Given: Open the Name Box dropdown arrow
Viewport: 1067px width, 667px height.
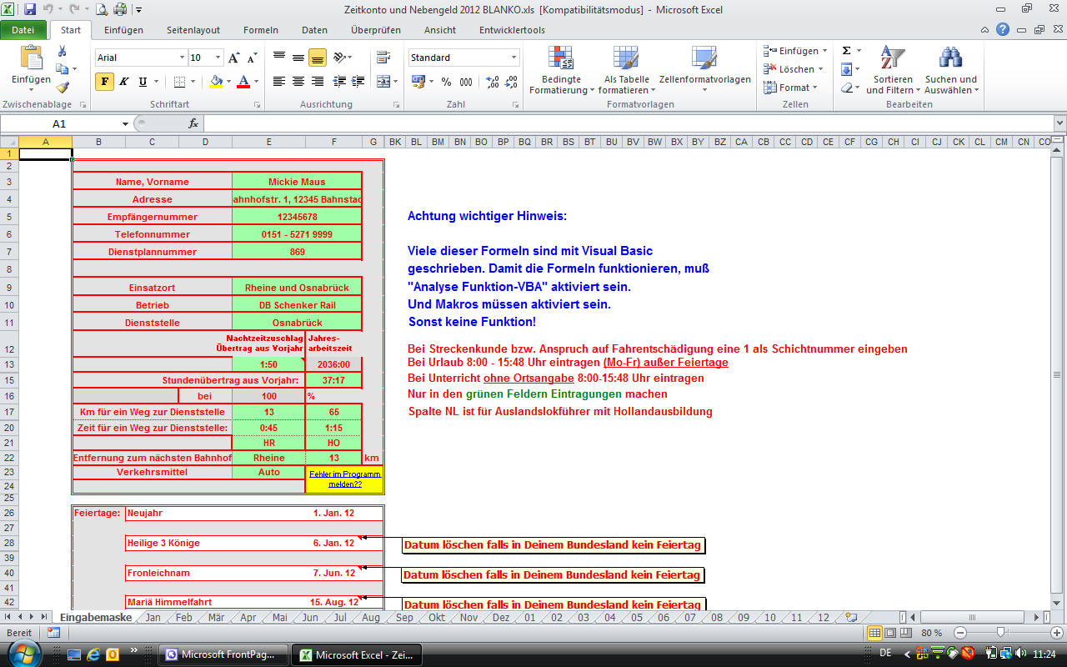Looking at the screenshot, I should pos(125,123).
